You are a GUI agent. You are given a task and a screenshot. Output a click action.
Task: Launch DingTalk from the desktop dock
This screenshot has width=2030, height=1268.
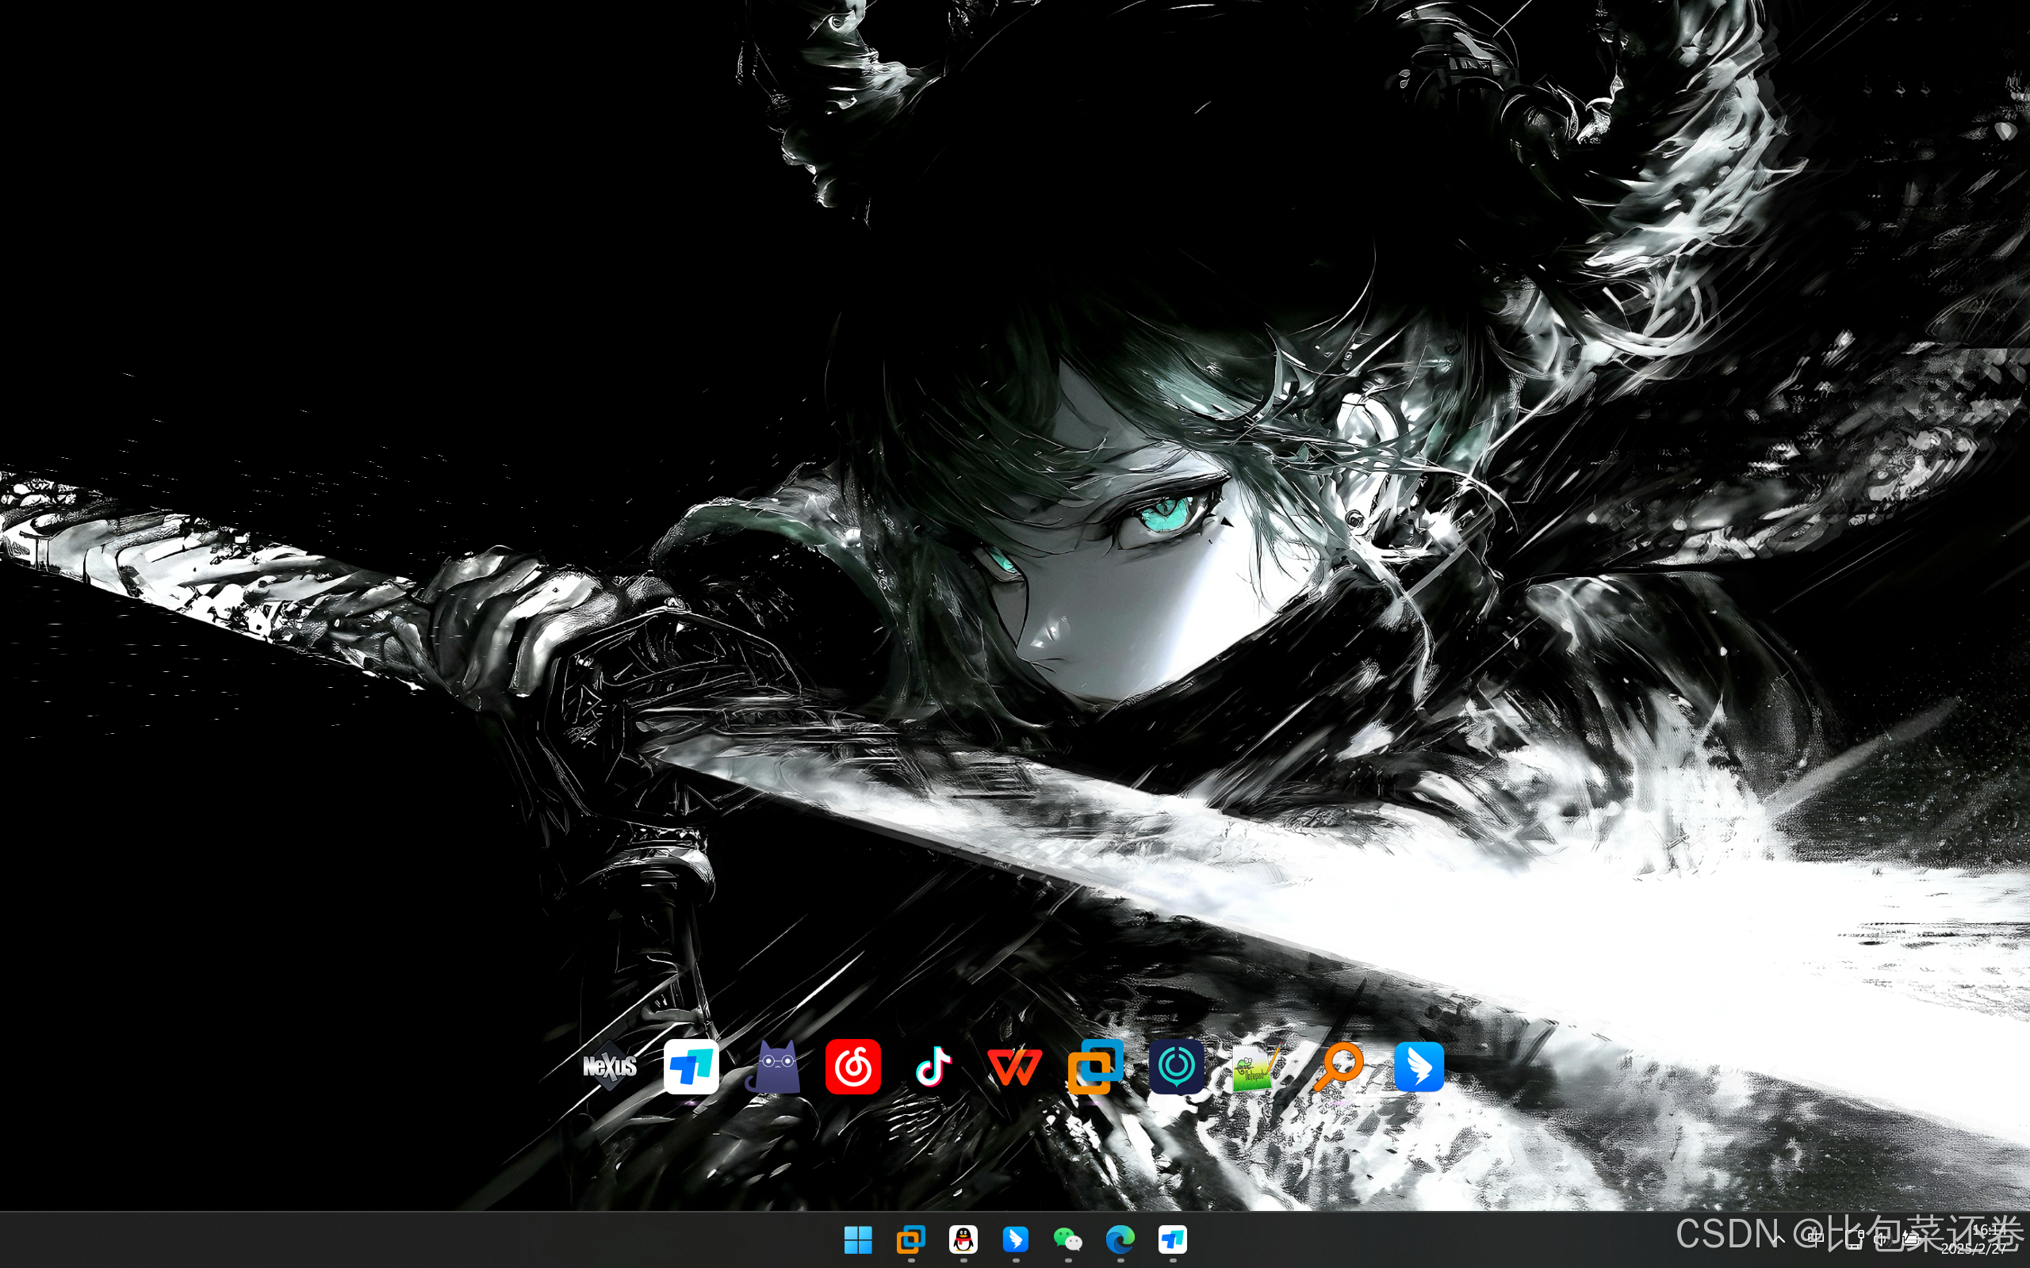[1419, 1067]
